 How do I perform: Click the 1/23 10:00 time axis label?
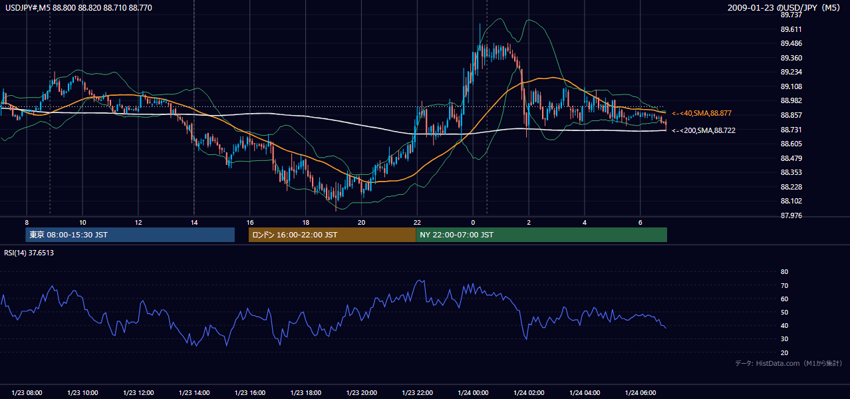pyautogui.click(x=83, y=392)
